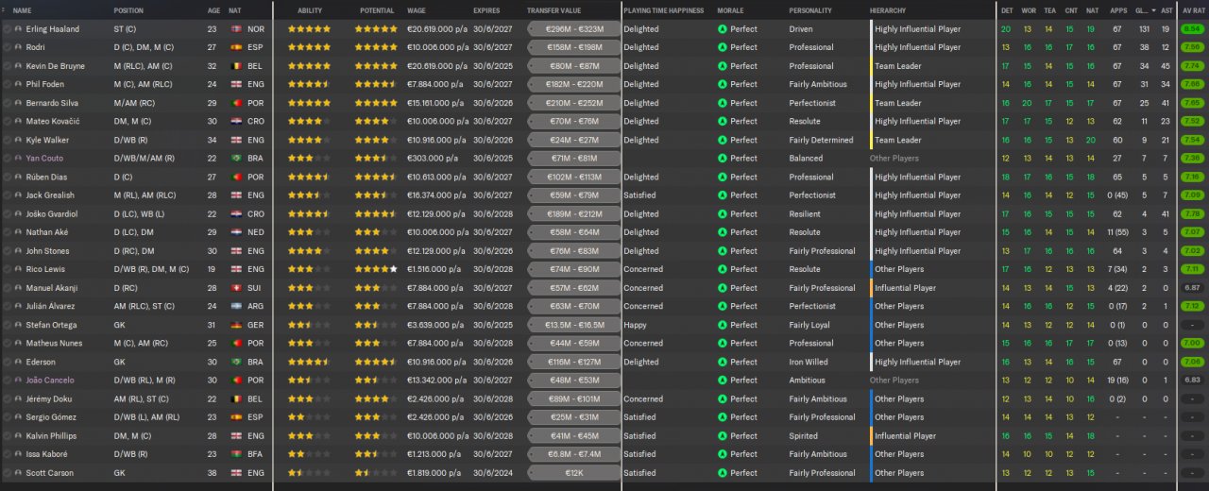
Task: Sort by the WAGE column header
Action: [416, 10]
